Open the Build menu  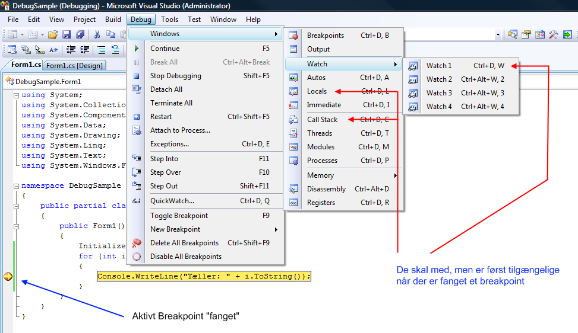tap(113, 20)
